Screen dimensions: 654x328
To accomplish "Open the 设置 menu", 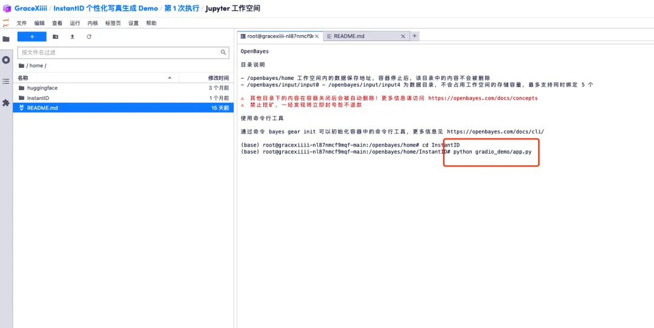I will [x=133, y=24].
